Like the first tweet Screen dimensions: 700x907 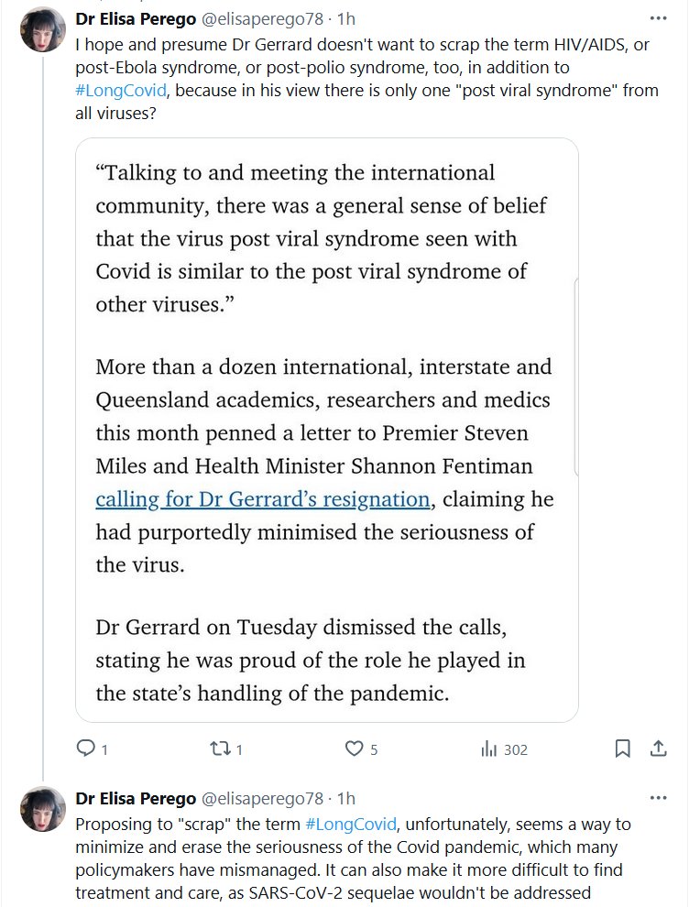(355, 749)
